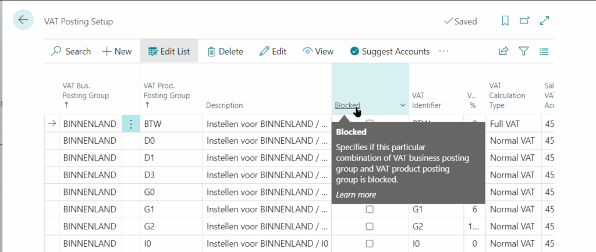Screen dimensions: 596x252
Task: Choose the View action
Action: [318, 51]
